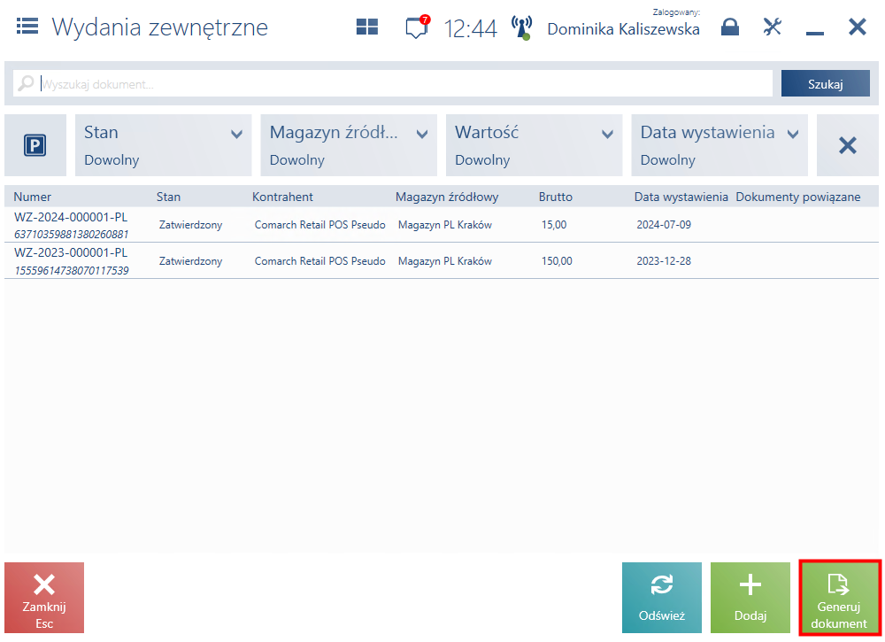This screenshot has width=885, height=642.
Task: Close the application with top X
Action: [858, 27]
